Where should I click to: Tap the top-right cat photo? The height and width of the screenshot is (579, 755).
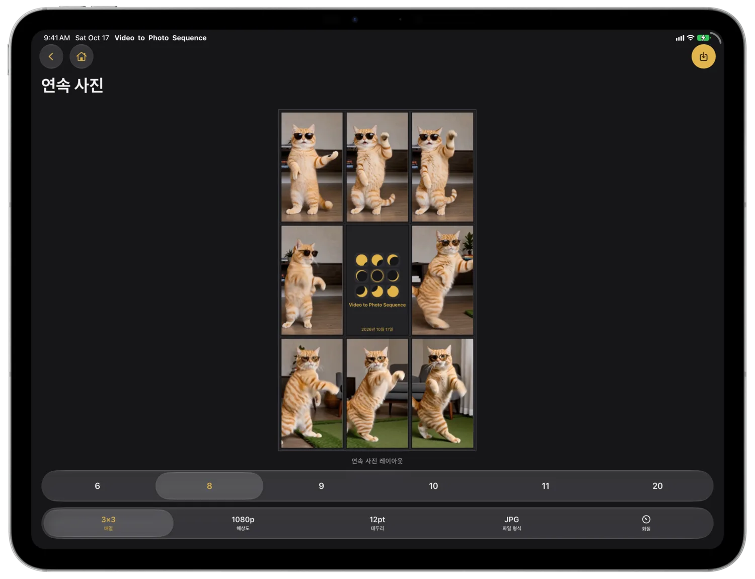442,167
